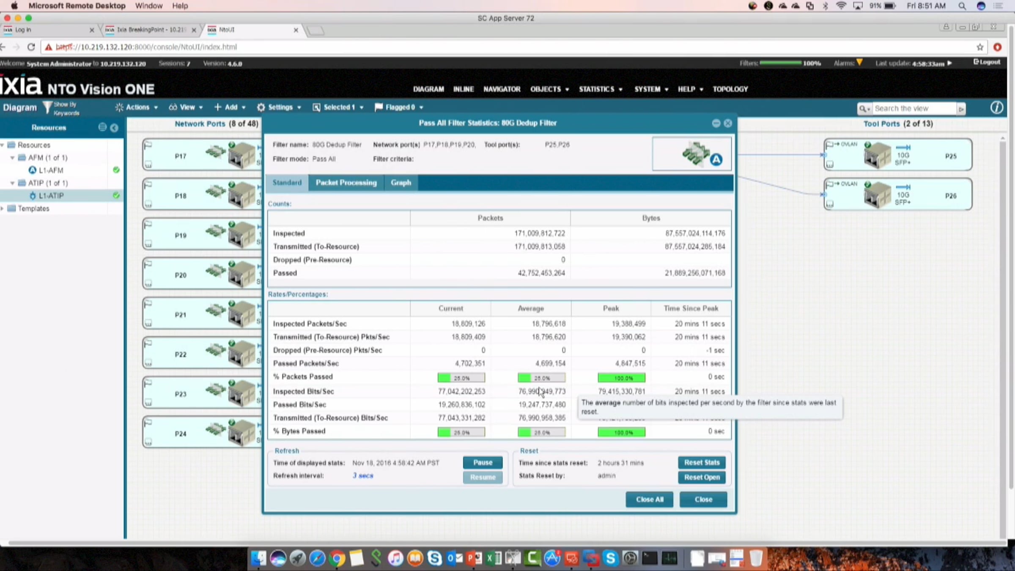
Task: Click the Current % Packets Passed bar
Action: 461,378
